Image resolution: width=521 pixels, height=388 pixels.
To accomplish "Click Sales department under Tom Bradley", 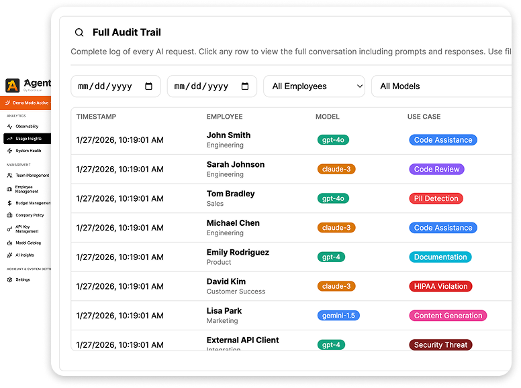I will pyautogui.click(x=215, y=204).
